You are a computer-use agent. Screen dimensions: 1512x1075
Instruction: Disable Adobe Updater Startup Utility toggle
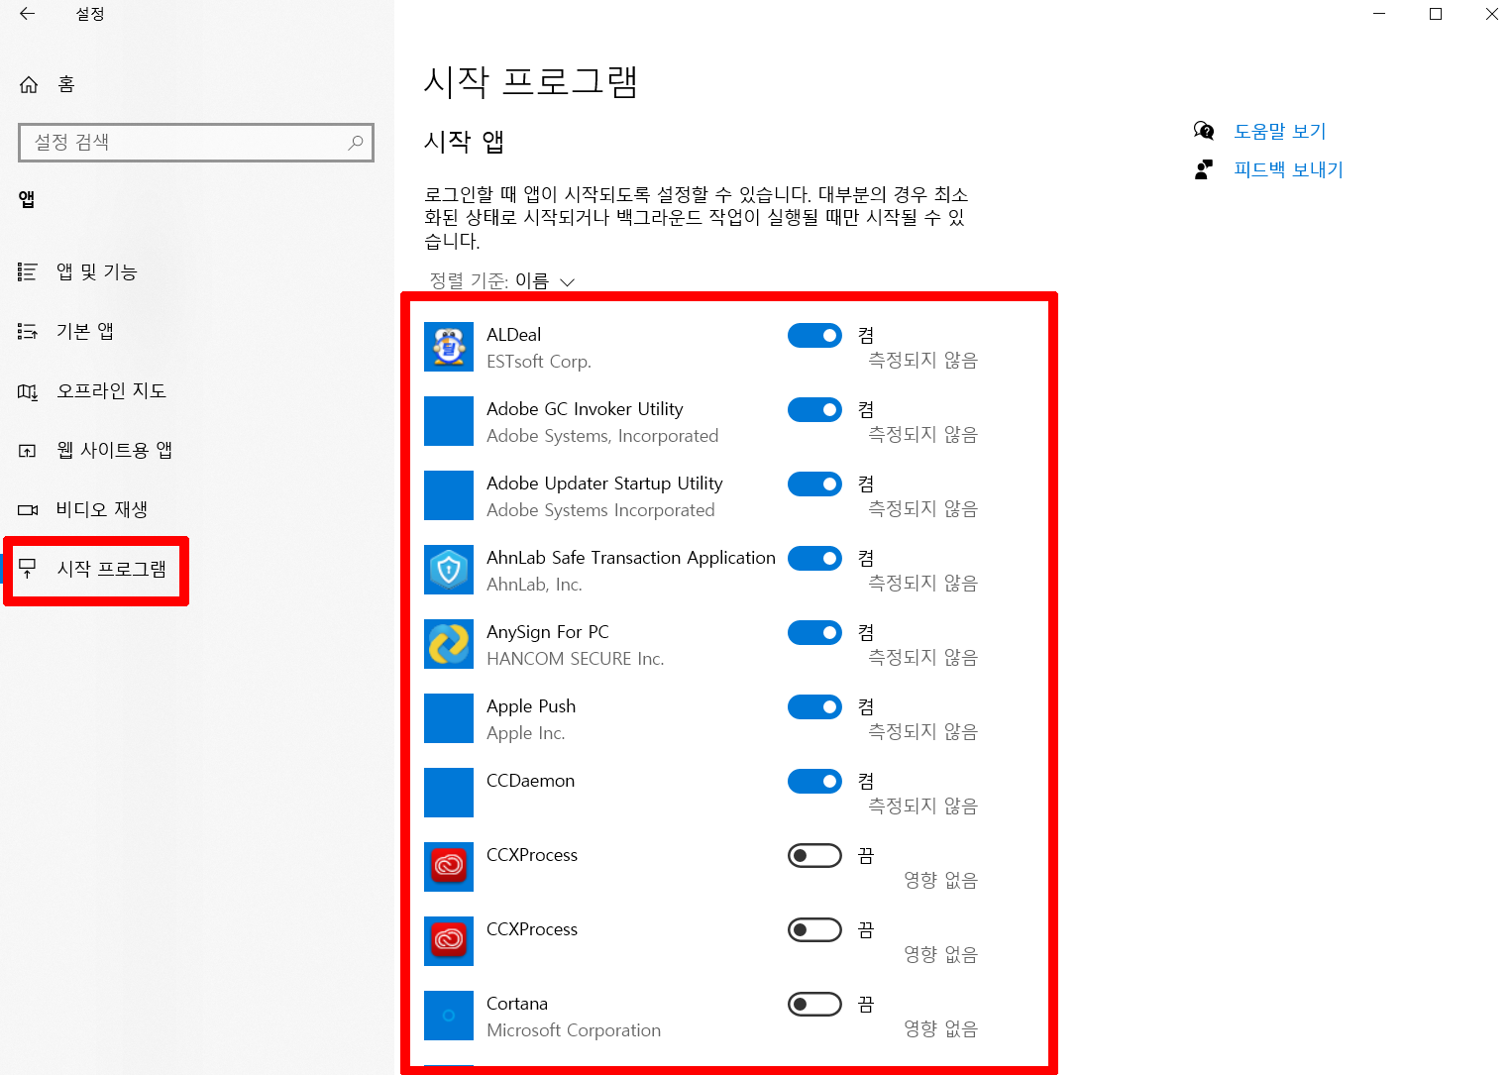click(814, 484)
